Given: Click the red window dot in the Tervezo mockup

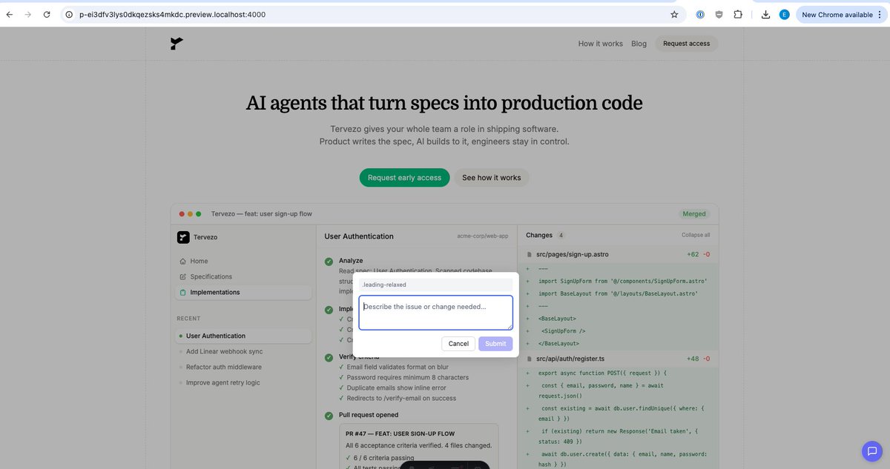Looking at the screenshot, I should pos(182,213).
